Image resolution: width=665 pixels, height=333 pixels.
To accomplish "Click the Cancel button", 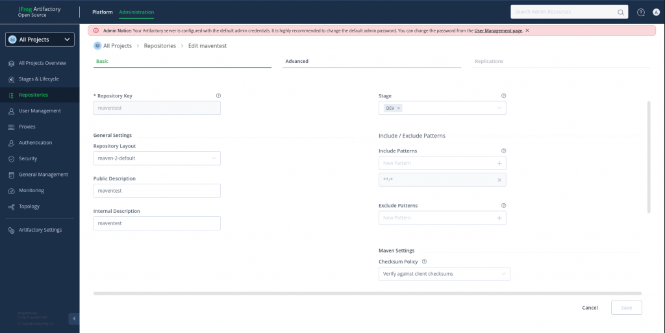I will point(590,308).
